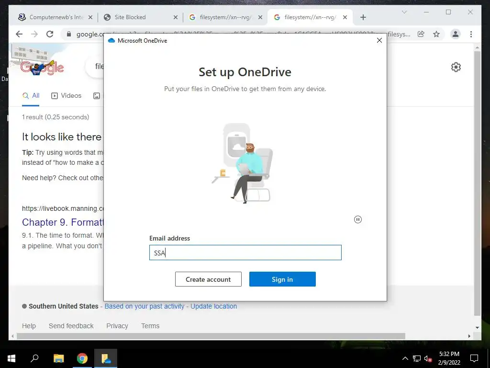Go back in Chrome

coord(19,34)
